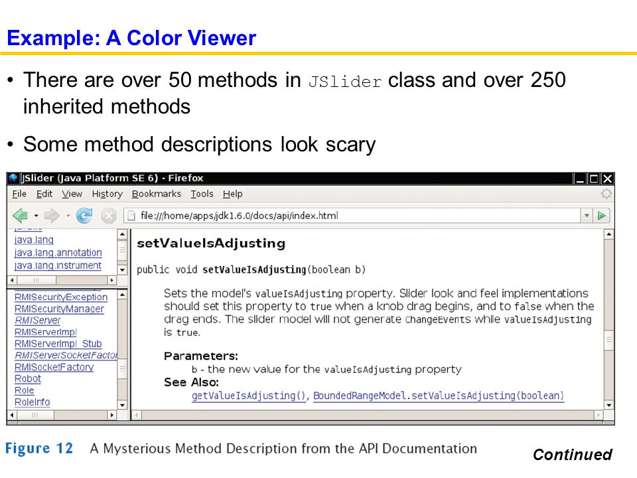Click the main content scroll-up arrow
Screen dimensions: 637x478
point(608,234)
